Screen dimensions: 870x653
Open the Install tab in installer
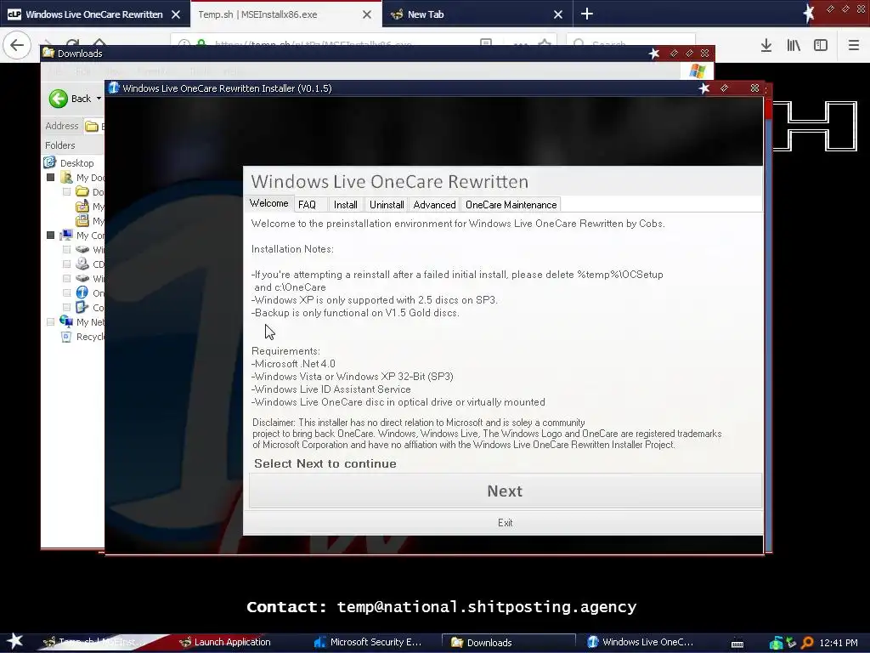tap(346, 205)
